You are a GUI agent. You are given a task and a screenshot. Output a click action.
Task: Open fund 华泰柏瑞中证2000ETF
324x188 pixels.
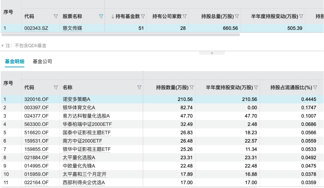tap(87, 124)
